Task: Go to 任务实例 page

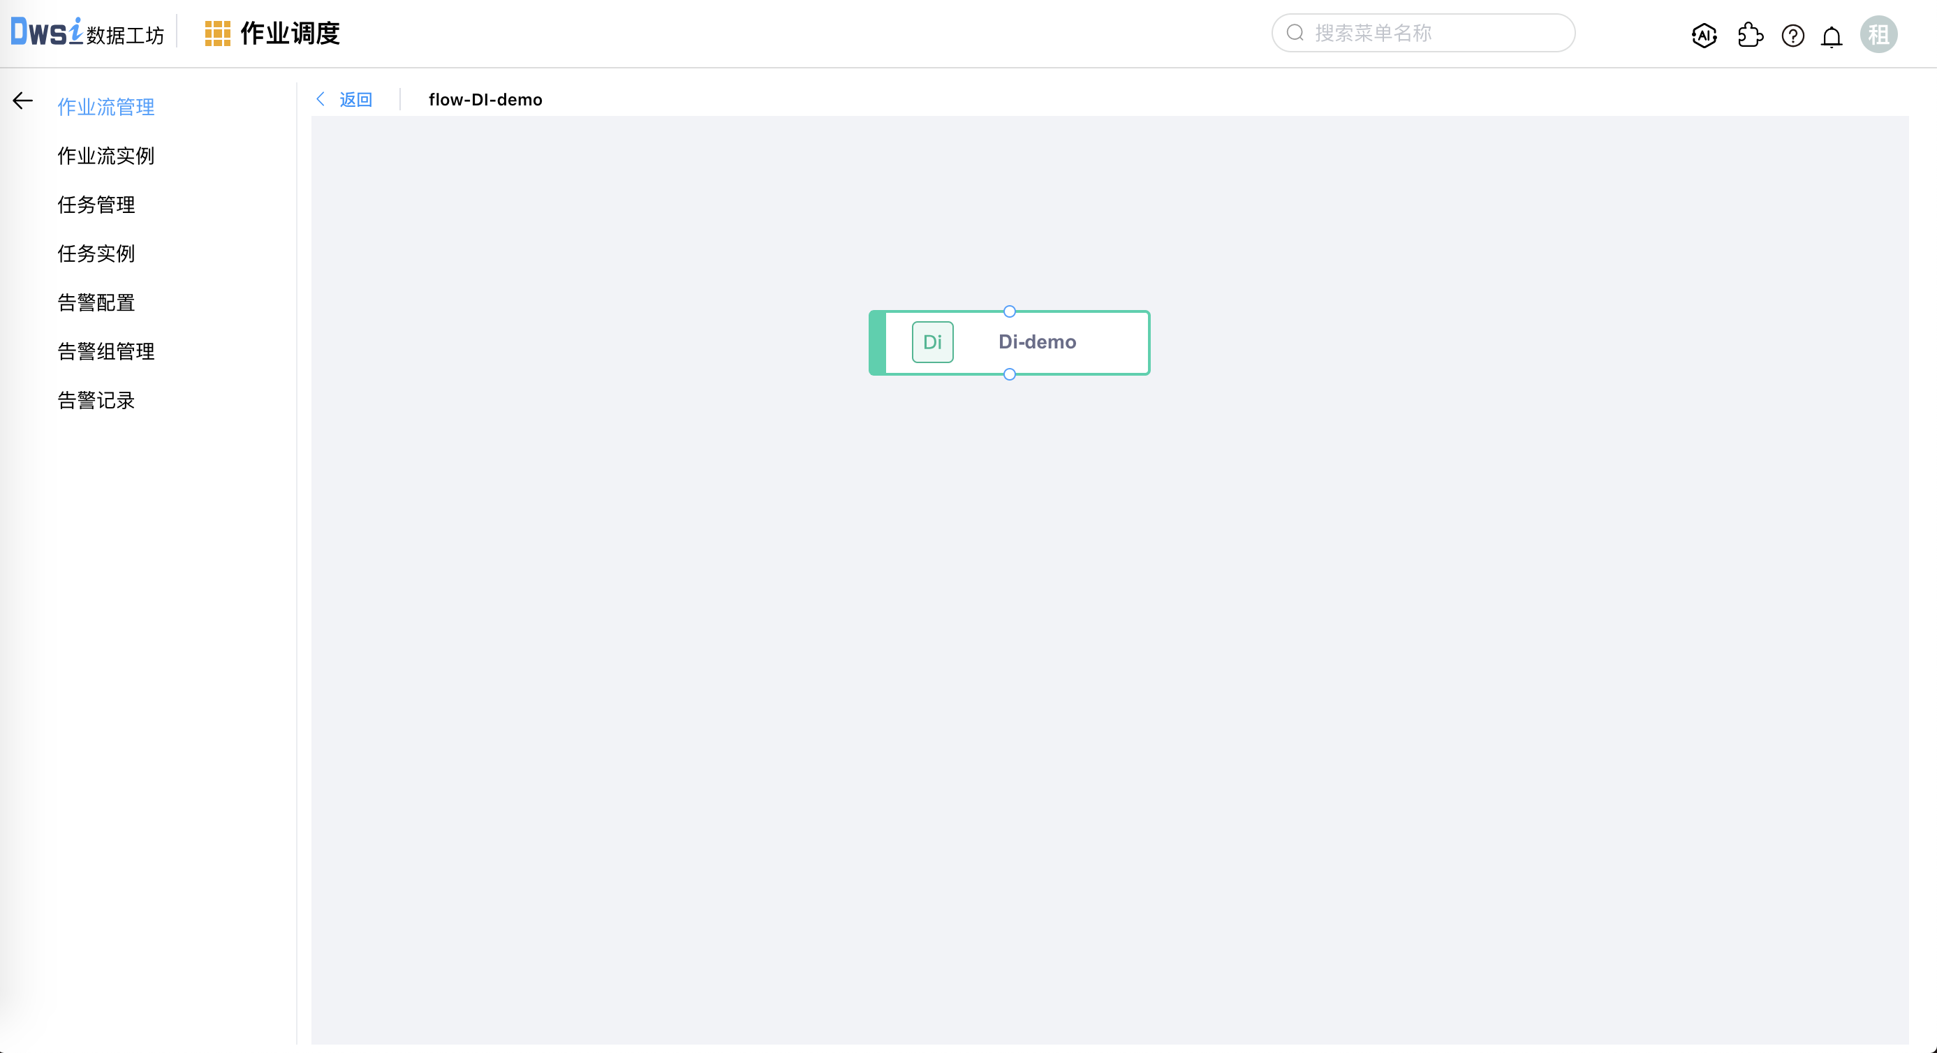Action: [96, 253]
